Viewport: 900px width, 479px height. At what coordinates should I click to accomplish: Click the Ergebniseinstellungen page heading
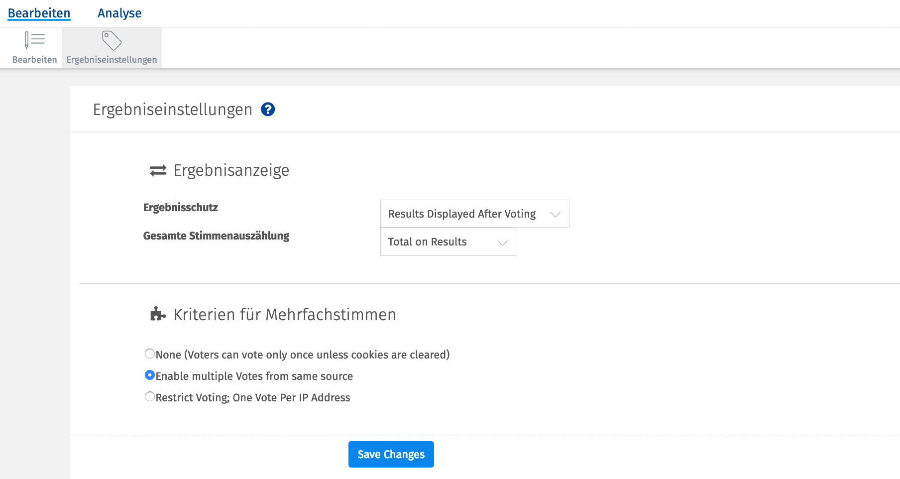[x=172, y=110]
